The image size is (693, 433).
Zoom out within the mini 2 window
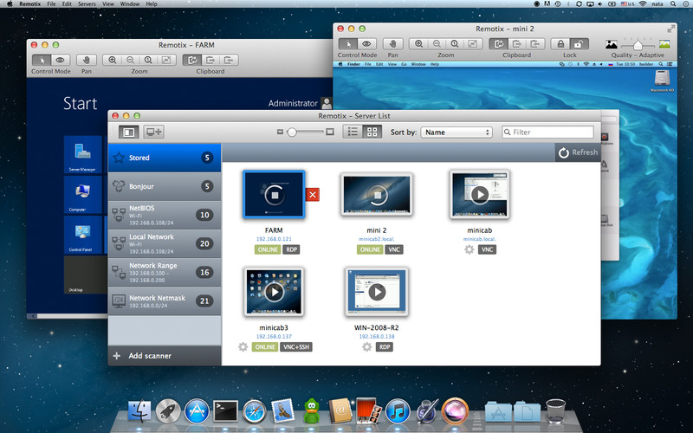click(x=437, y=44)
